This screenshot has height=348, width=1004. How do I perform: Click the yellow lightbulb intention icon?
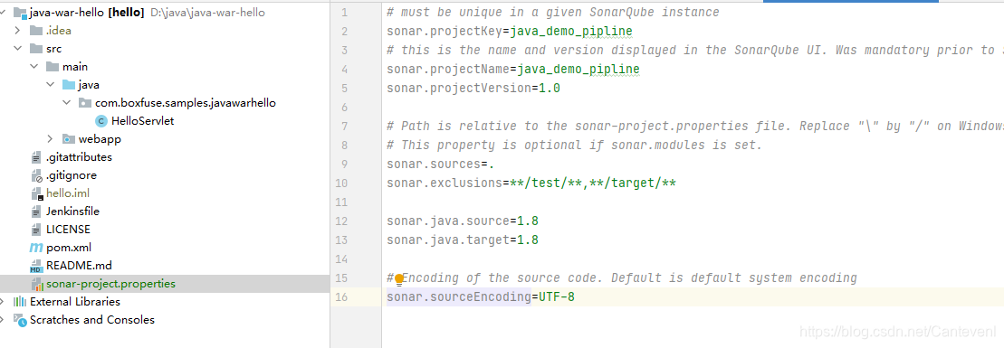point(399,279)
